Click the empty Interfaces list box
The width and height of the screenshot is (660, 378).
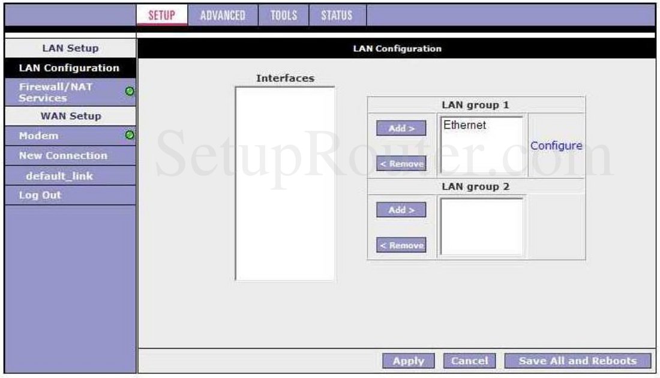(x=285, y=183)
